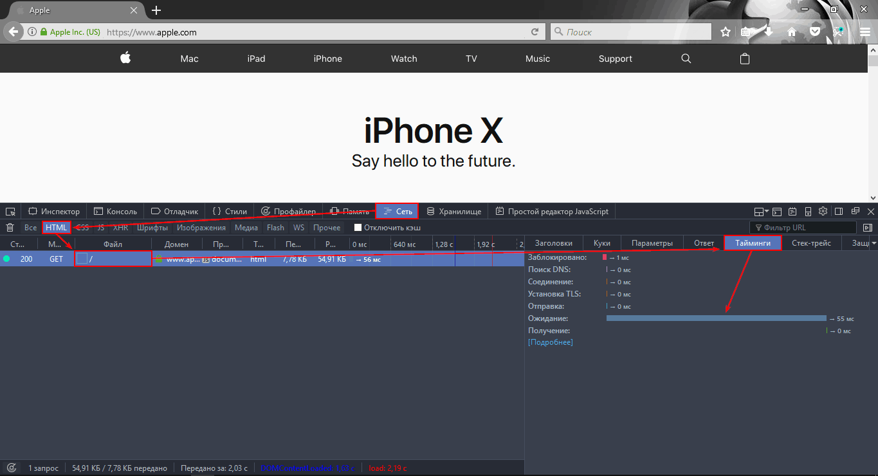
Task: Click the [Подробнее] timings link
Action: pyautogui.click(x=550, y=342)
